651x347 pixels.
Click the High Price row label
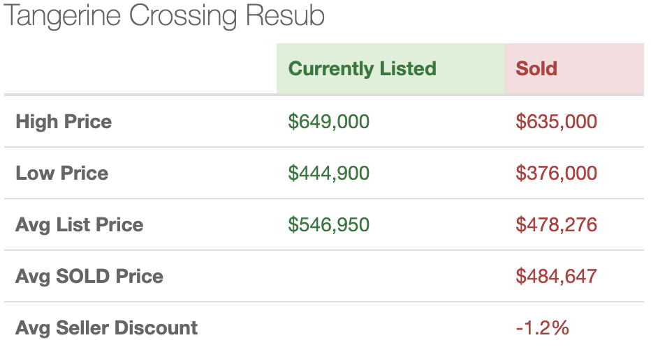(64, 122)
